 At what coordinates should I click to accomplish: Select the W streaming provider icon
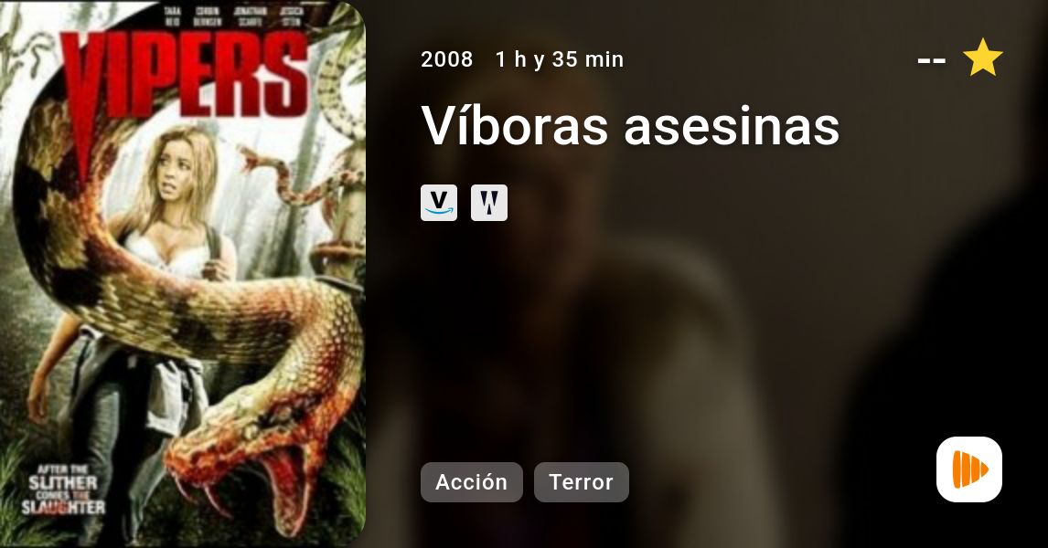488,202
